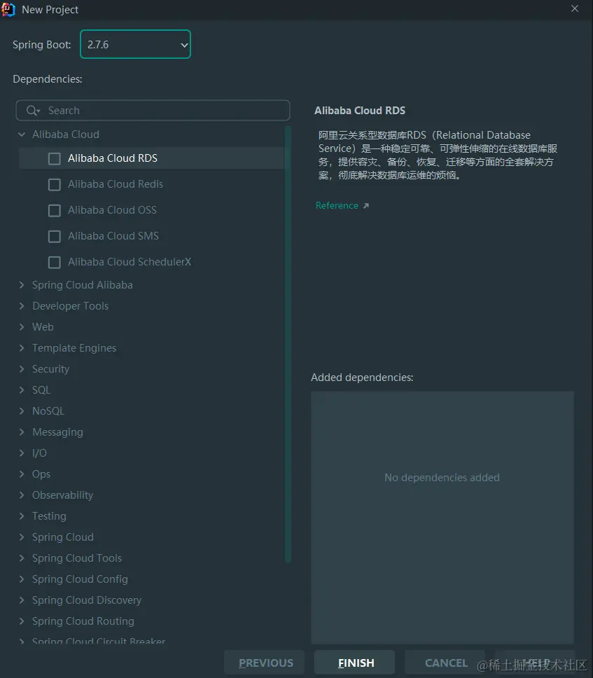The image size is (593, 678).
Task: Expand the Messaging category
Action: pyautogui.click(x=22, y=432)
